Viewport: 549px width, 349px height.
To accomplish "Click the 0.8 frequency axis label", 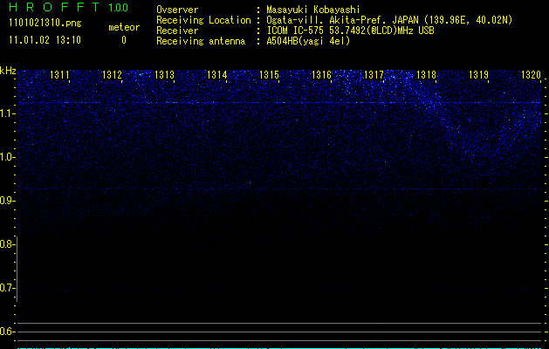I will [7, 244].
